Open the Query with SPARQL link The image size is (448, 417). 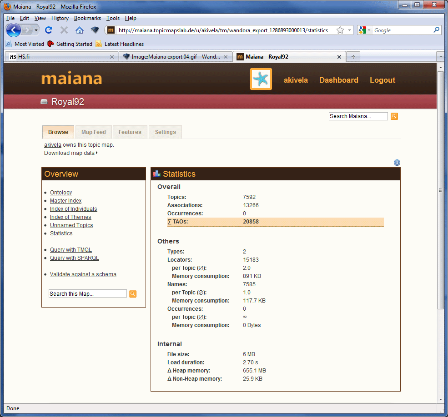pyautogui.click(x=74, y=258)
